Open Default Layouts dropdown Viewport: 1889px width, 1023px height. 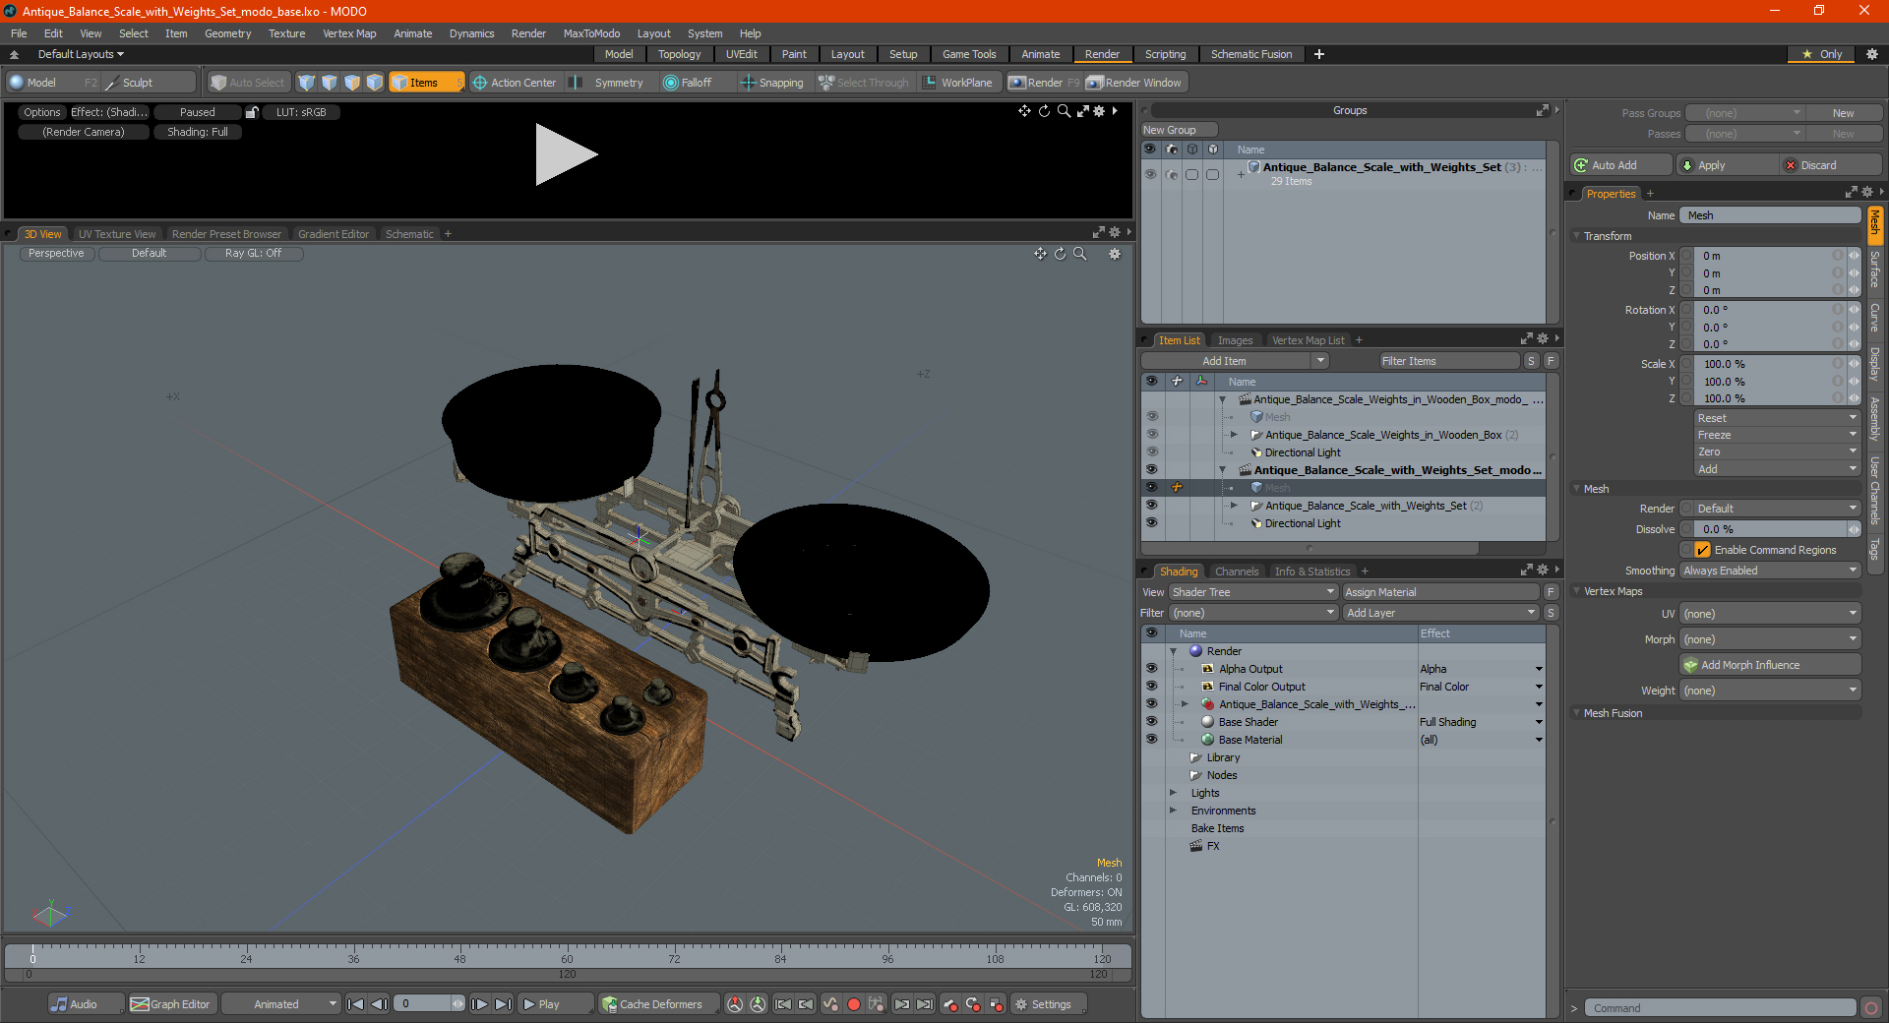point(81,54)
